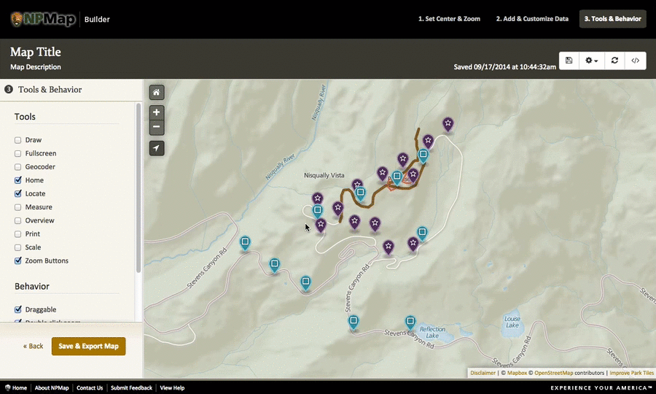Enable the Draw tool checkbox

coord(18,140)
